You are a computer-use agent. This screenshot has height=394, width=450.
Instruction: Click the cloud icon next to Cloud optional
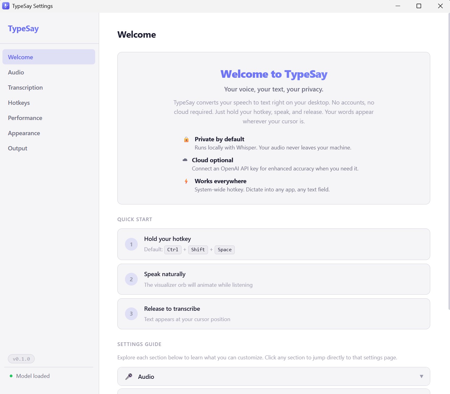tap(185, 159)
